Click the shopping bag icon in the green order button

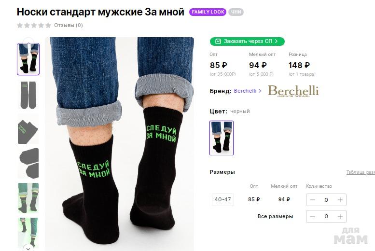[x=218, y=42]
